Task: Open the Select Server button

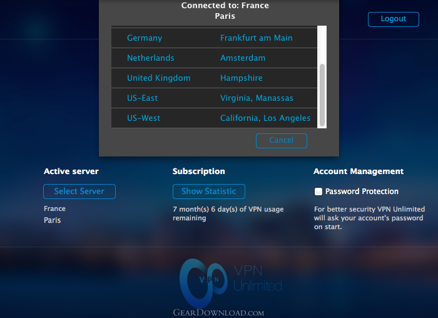Action: pyautogui.click(x=79, y=192)
